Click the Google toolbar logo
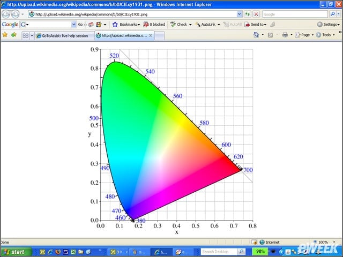Viewport: 343px width, 257px height. coord(10,25)
